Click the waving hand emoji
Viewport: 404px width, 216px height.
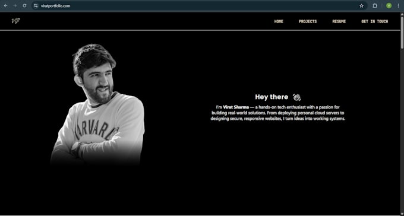point(297,97)
